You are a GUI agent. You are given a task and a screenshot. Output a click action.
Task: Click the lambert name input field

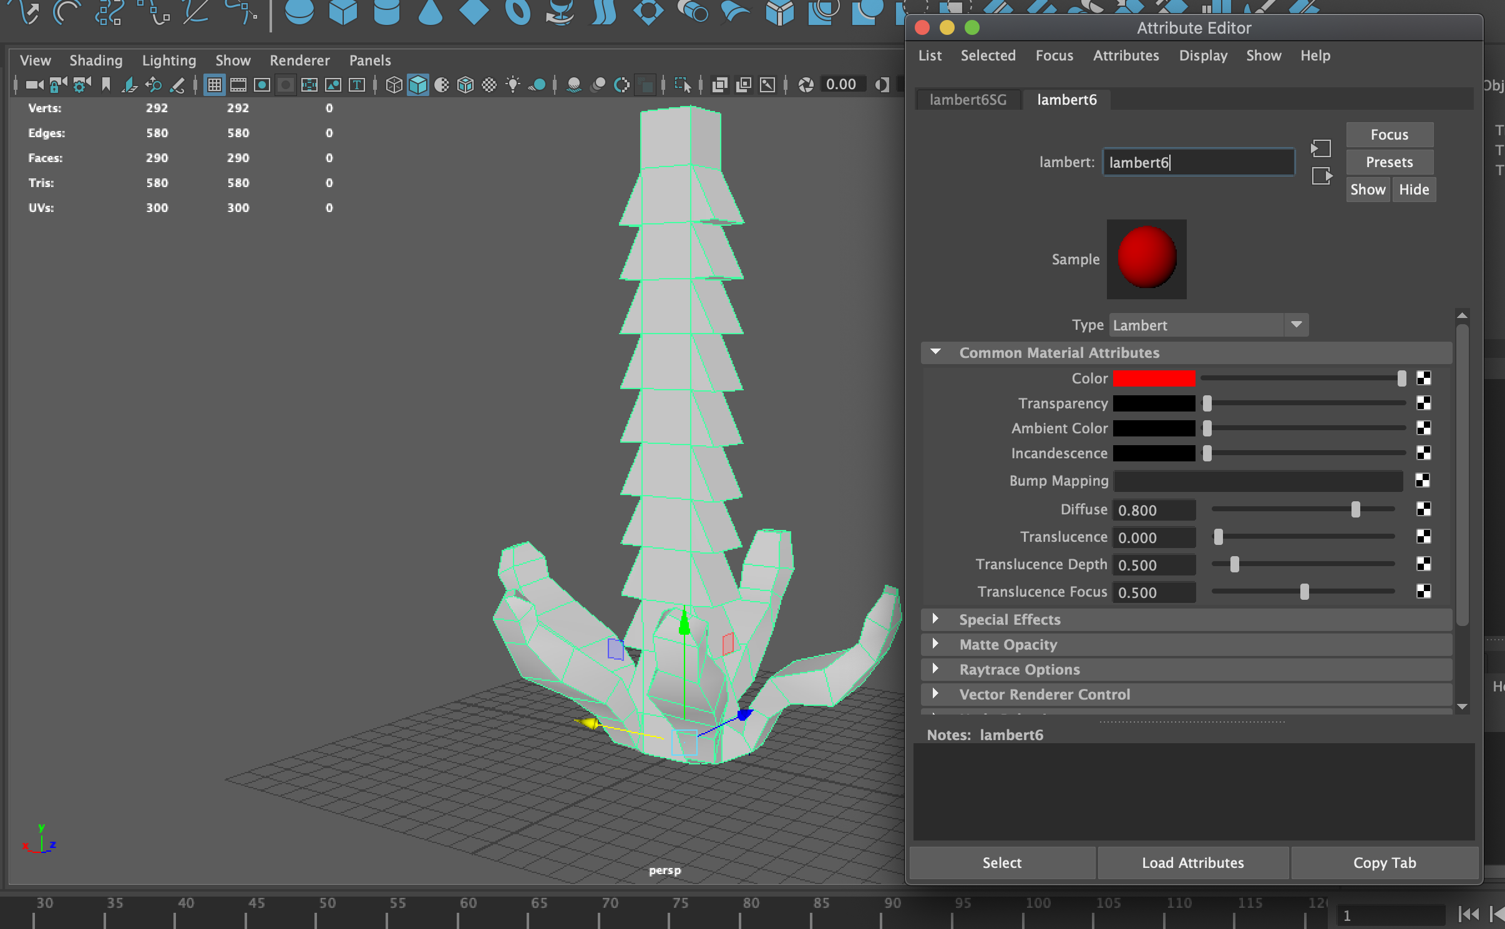click(1197, 163)
